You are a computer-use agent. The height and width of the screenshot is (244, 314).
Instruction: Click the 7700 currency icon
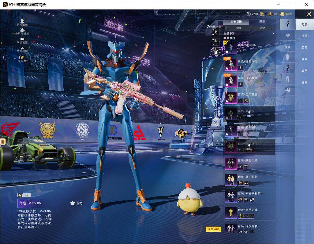pyautogui.click(x=249, y=14)
